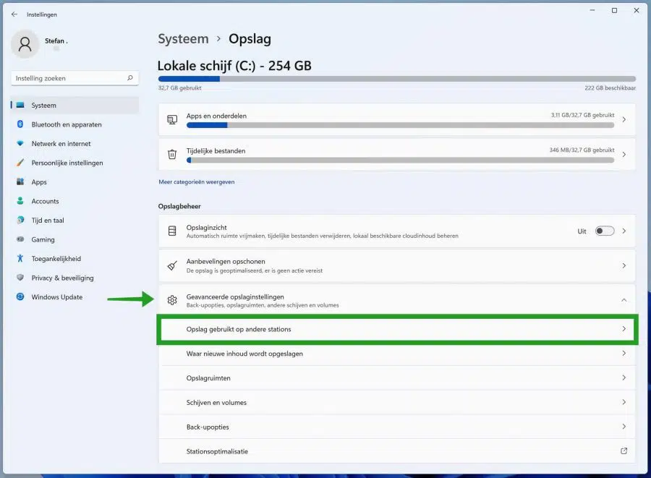Open Netwerk en internet settings

click(75, 143)
